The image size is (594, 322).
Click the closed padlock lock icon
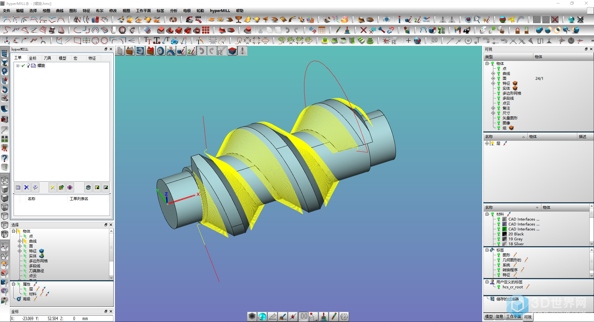point(518,30)
